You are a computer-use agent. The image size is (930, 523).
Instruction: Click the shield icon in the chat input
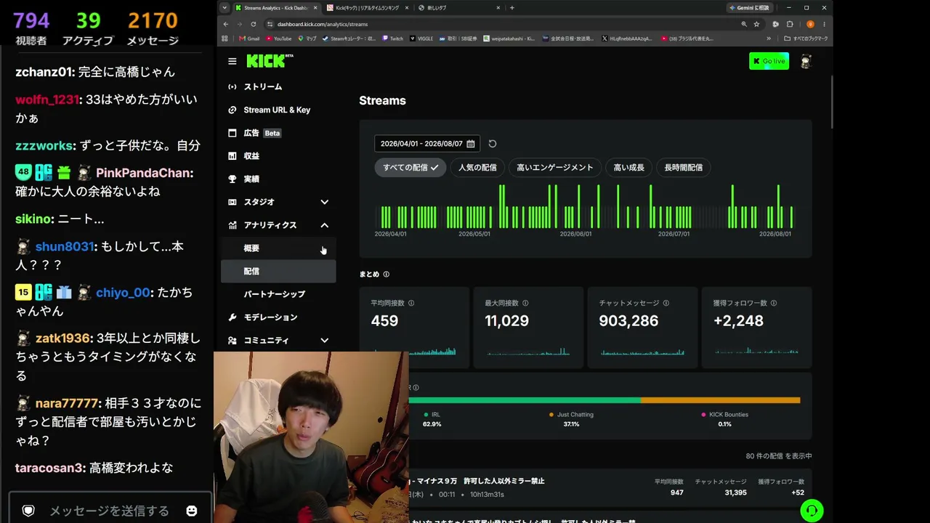(28, 511)
